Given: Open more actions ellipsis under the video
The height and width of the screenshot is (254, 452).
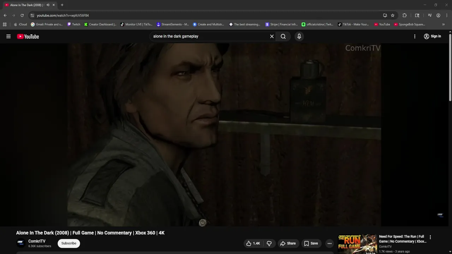Looking at the screenshot, I should tap(329, 243).
